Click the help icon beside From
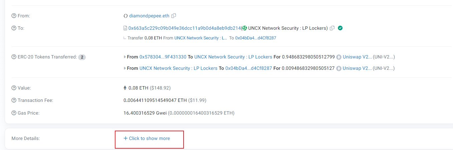Viewport: 453px width, 150px height. coord(14,16)
